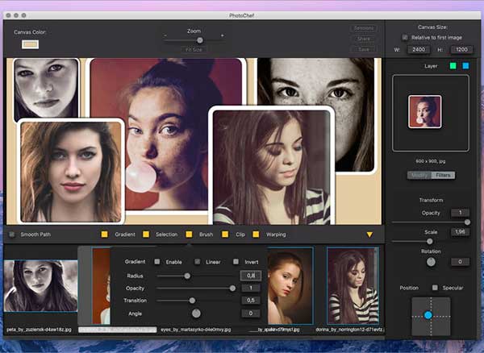Click the canvas height field showing 1200
Viewport: 484px width, 353px height.
(x=461, y=50)
